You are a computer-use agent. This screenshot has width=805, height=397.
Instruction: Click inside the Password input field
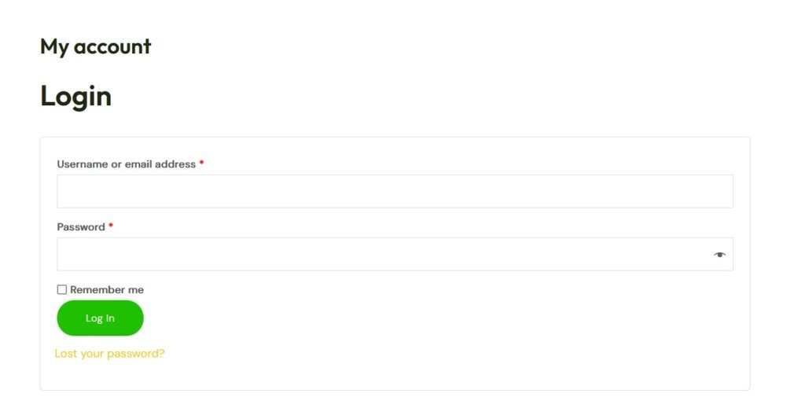377,255
